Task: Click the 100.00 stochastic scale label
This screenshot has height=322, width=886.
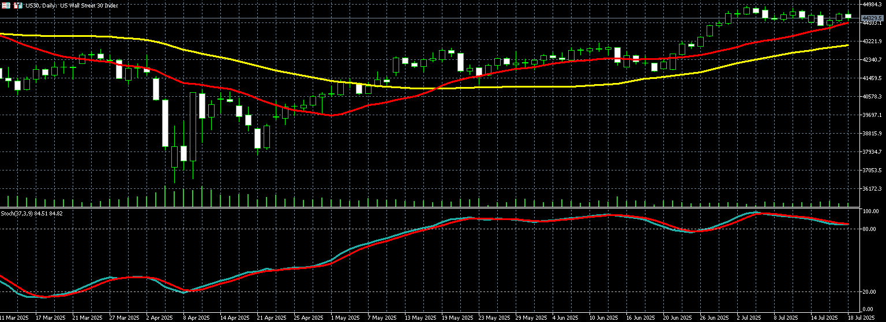Action: 869,211
